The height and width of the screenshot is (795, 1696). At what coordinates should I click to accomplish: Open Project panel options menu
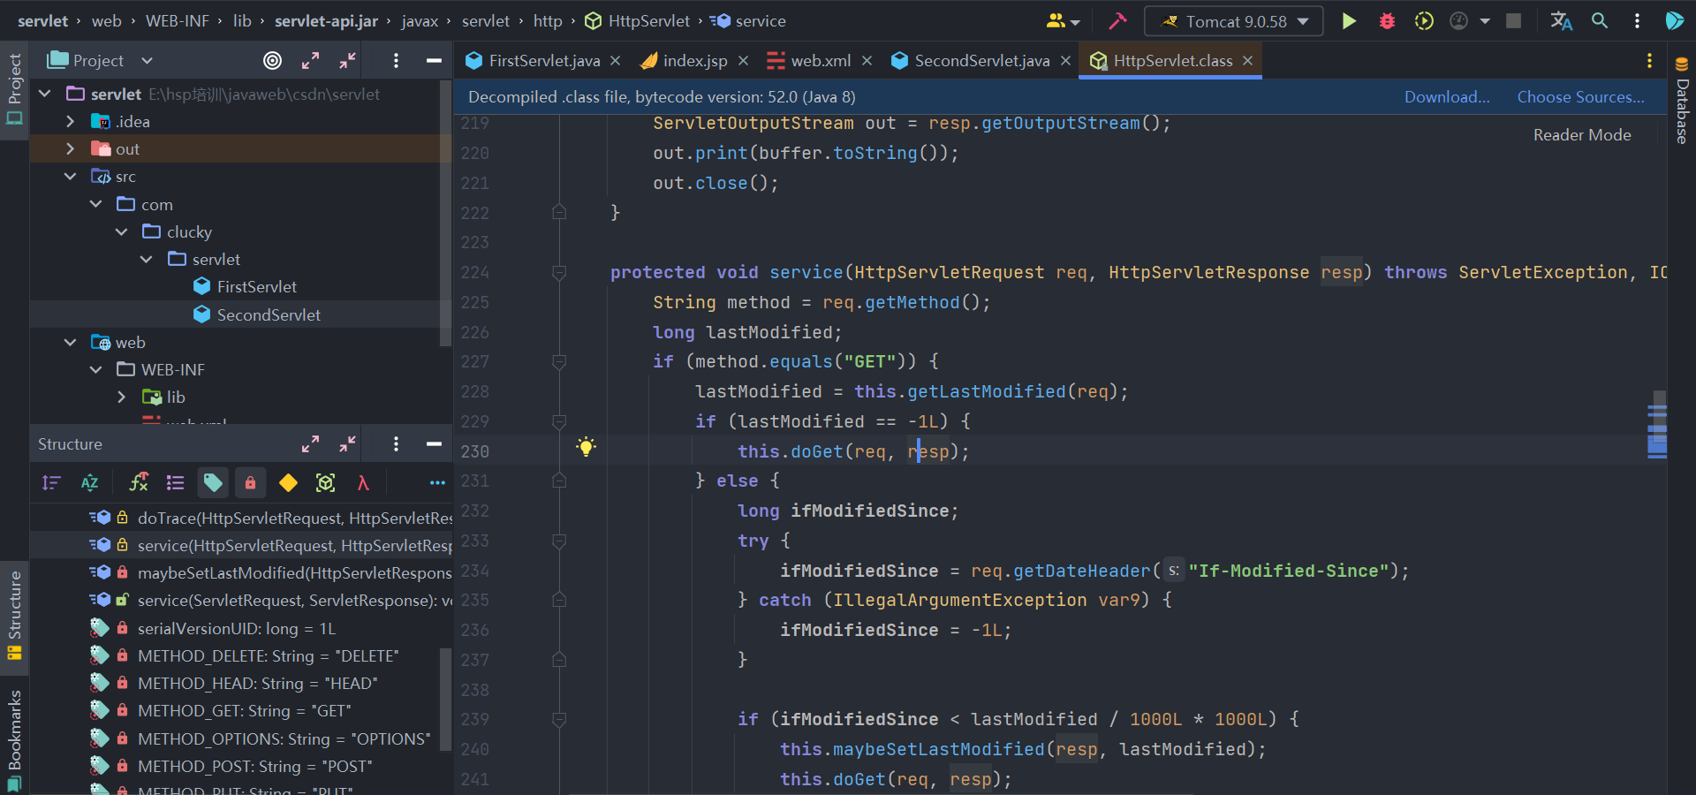click(x=396, y=60)
